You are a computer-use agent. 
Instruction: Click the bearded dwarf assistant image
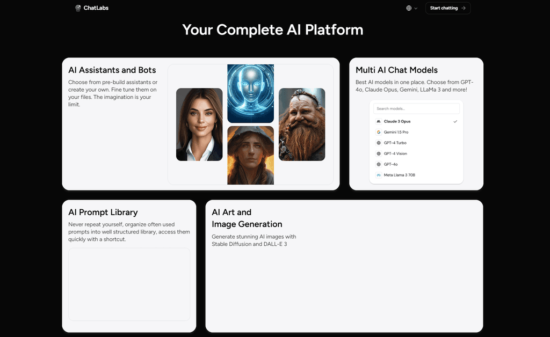tap(302, 124)
